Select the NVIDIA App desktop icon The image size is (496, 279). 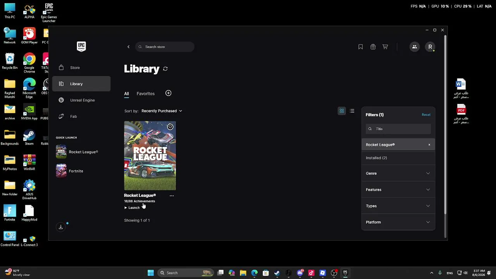29,112
